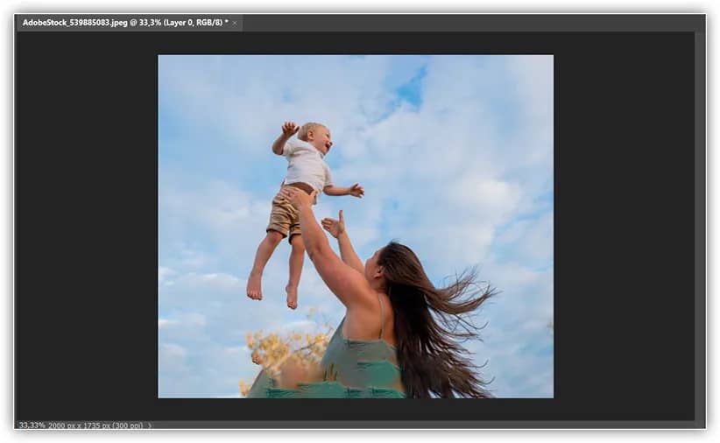
Task: Open the status bar arrow menu
Action: pos(150,425)
